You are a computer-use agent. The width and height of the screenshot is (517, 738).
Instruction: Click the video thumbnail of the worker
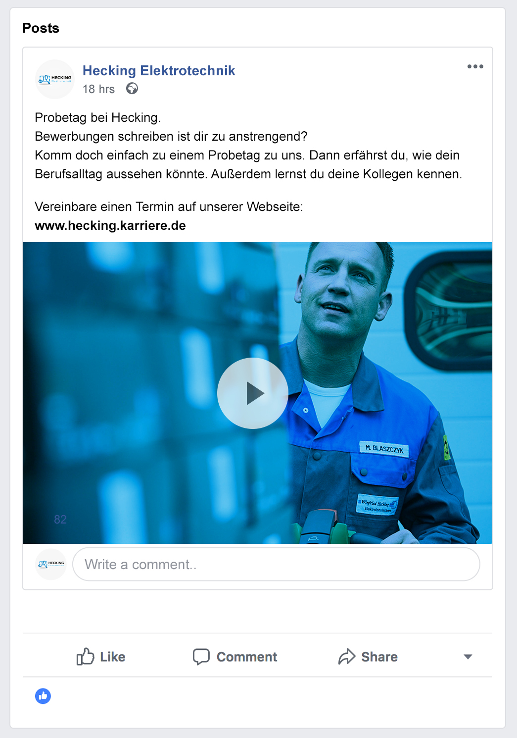point(258,393)
